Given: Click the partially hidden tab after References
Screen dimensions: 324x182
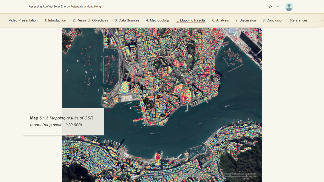Looking at the screenshot, I should pos(315,20).
